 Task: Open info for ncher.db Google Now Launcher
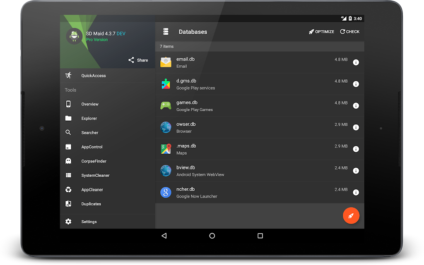355,193
